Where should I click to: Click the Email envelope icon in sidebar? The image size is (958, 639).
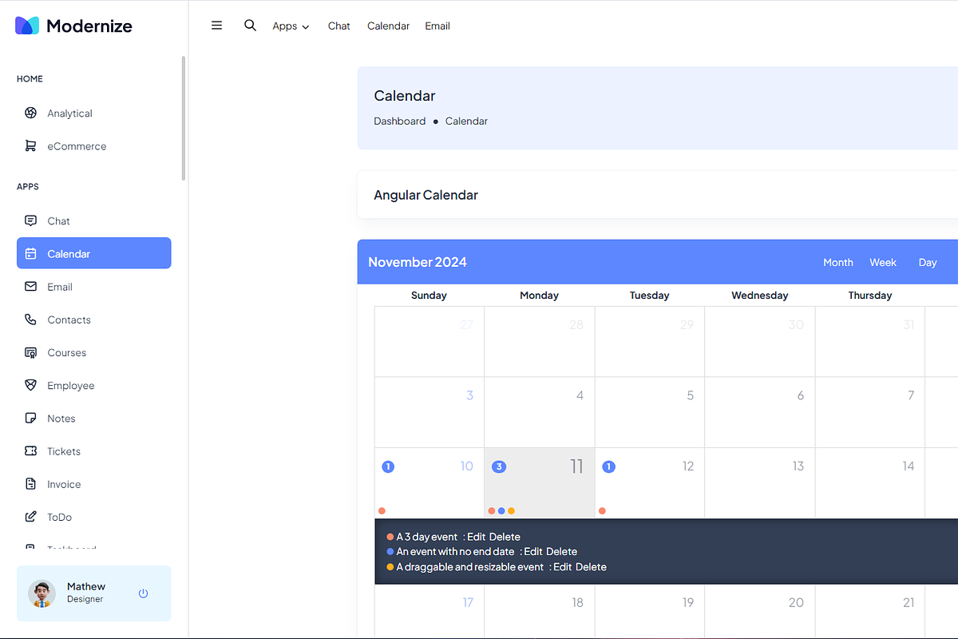(x=30, y=286)
